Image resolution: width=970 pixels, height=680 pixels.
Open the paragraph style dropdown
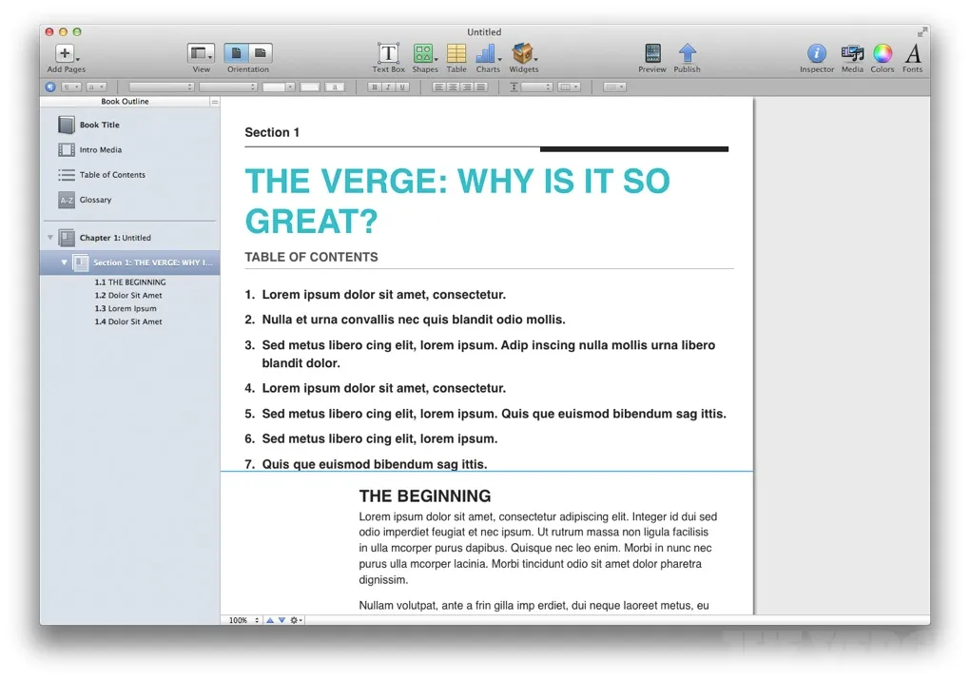point(71,87)
